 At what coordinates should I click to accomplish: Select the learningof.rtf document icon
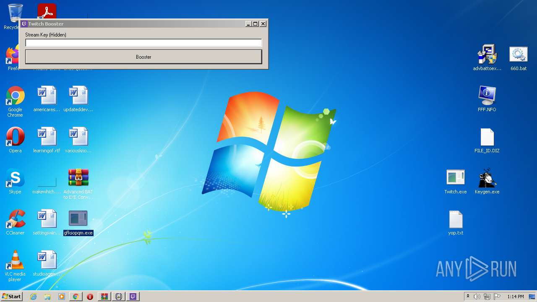47,141
